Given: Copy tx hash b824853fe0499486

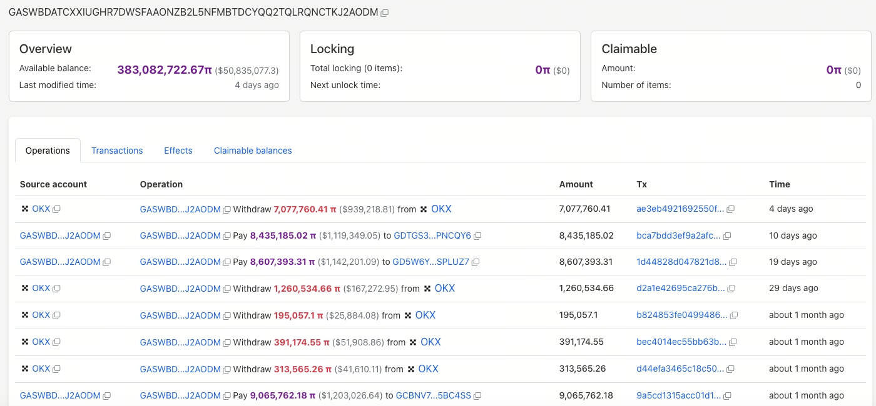Looking at the screenshot, I should click(733, 315).
